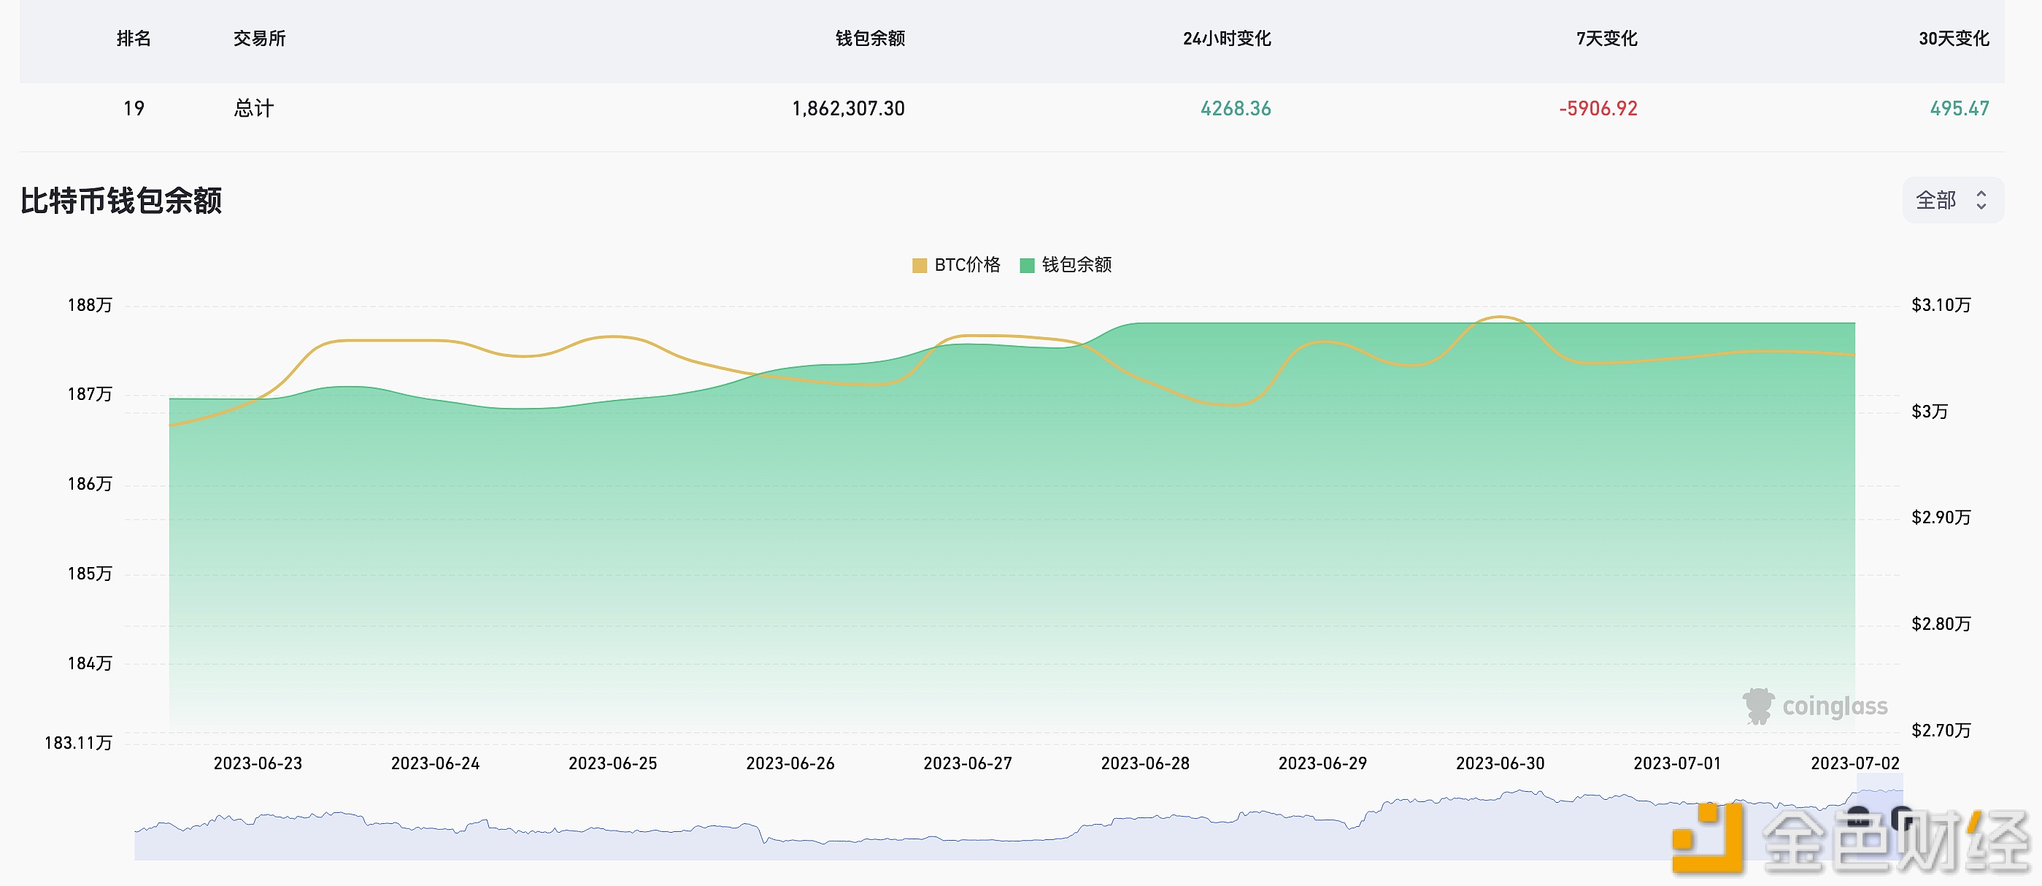Click rank number 19 in the table
This screenshot has width=2042, height=886.
click(x=134, y=109)
